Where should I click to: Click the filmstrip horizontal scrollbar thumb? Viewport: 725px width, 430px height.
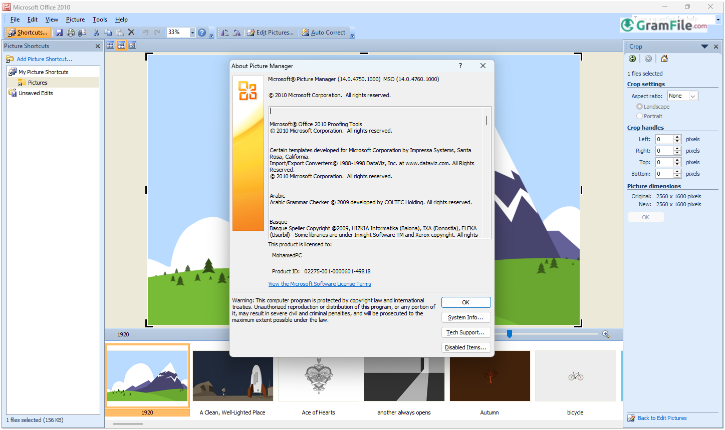[128, 423]
